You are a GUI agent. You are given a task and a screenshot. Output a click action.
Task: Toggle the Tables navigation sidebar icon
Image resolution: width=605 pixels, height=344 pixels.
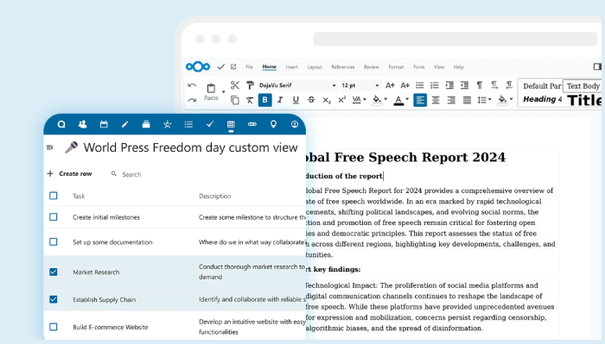click(50, 147)
